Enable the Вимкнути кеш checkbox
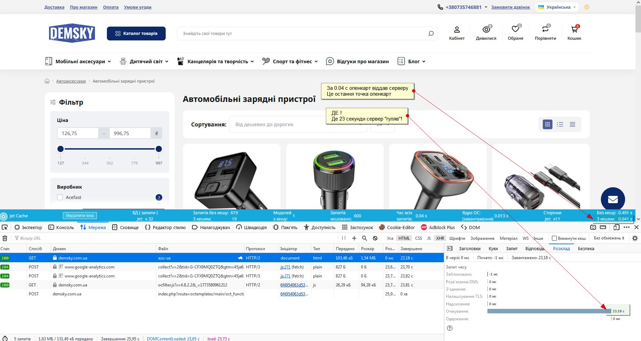 coord(554,238)
